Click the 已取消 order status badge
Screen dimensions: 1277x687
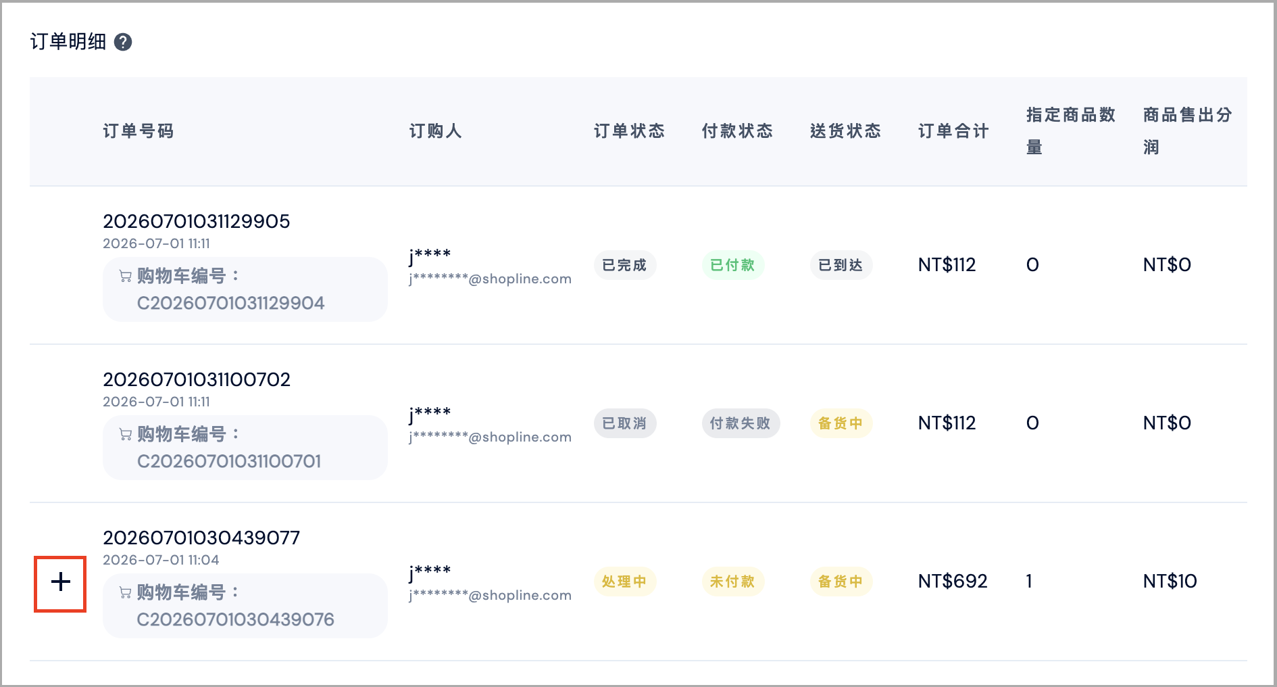pos(625,423)
